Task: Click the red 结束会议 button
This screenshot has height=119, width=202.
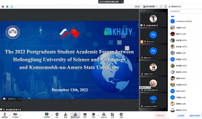Action: 160,115
